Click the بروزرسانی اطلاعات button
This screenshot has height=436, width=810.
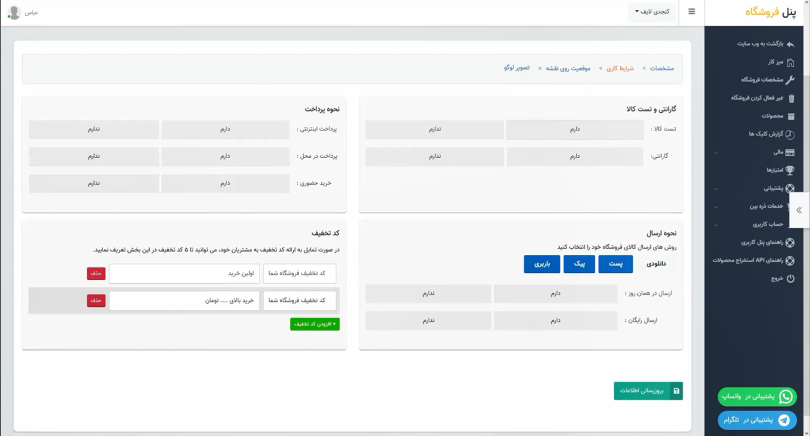(x=648, y=391)
